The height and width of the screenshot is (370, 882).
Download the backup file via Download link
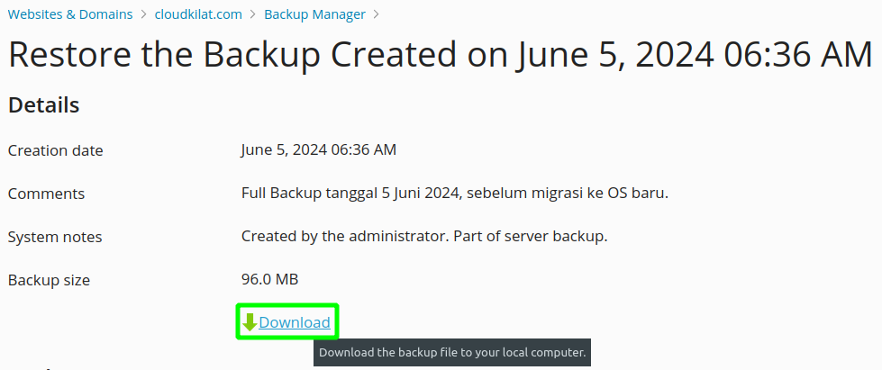[295, 323]
